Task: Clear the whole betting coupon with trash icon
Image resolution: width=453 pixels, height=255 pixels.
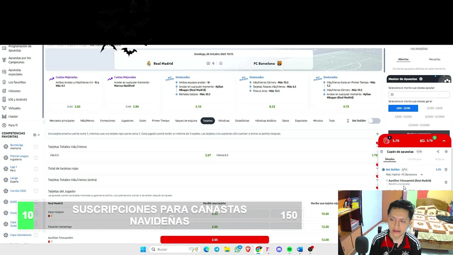Action: pyautogui.click(x=382, y=152)
